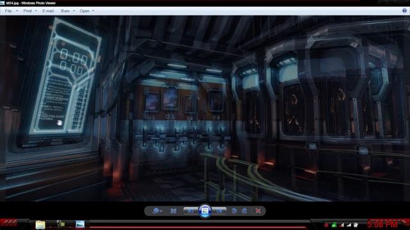Start the slide show with center button
Viewport: 410px width, 230px height.
(x=205, y=210)
